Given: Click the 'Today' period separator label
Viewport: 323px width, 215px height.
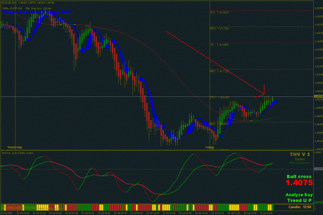Looking at the screenshot, I should click(210, 147).
